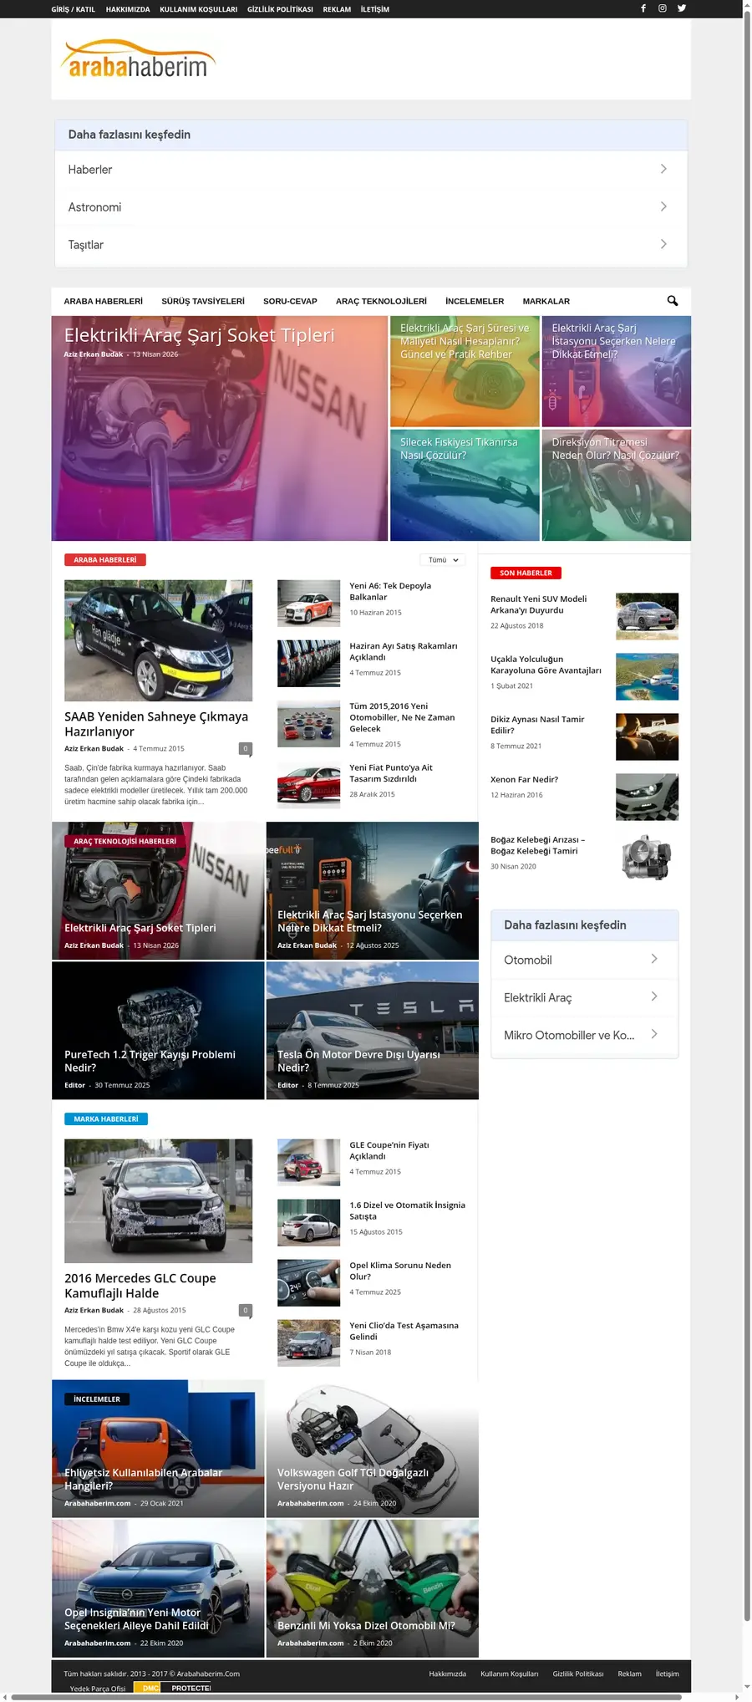Click the SON HABERLER red label
752x1702 pixels.
526,573
